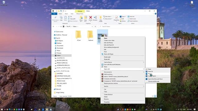The height and width of the screenshot is (111, 198).
Task: Expand the Cast to Device submenu
Action: [123, 62]
